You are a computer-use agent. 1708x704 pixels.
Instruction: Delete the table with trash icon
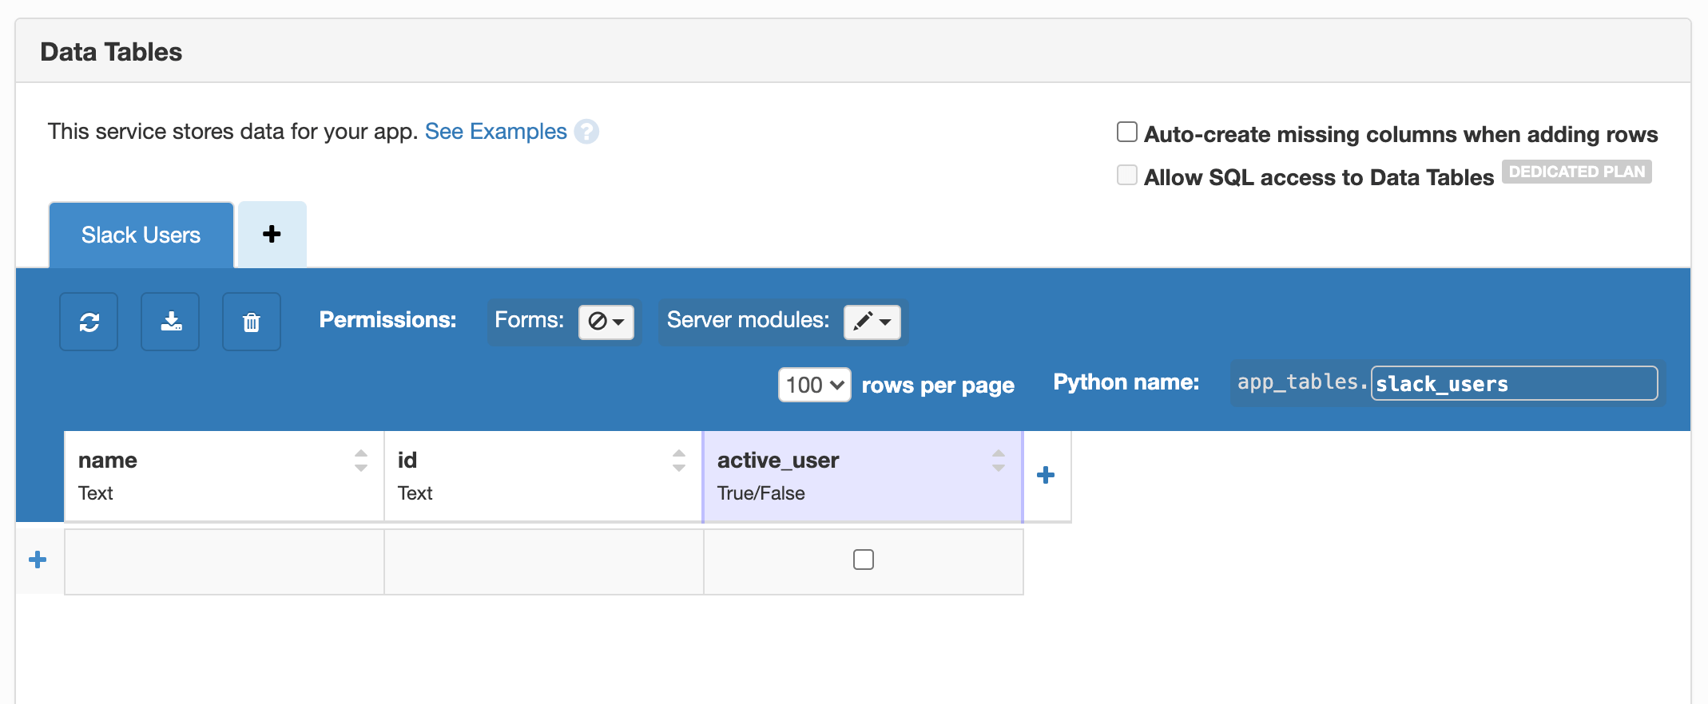(252, 322)
